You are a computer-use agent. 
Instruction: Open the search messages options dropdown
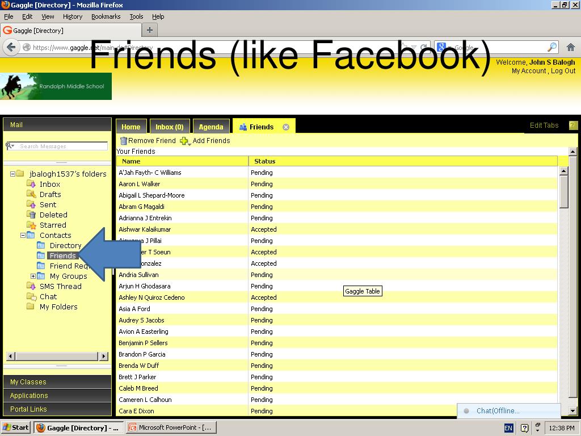click(13, 146)
